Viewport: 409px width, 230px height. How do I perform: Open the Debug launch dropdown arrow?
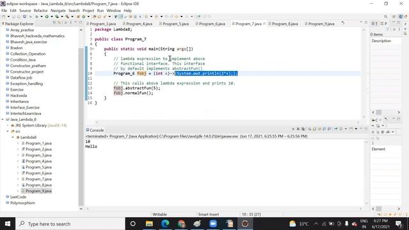click(x=41, y=17)
